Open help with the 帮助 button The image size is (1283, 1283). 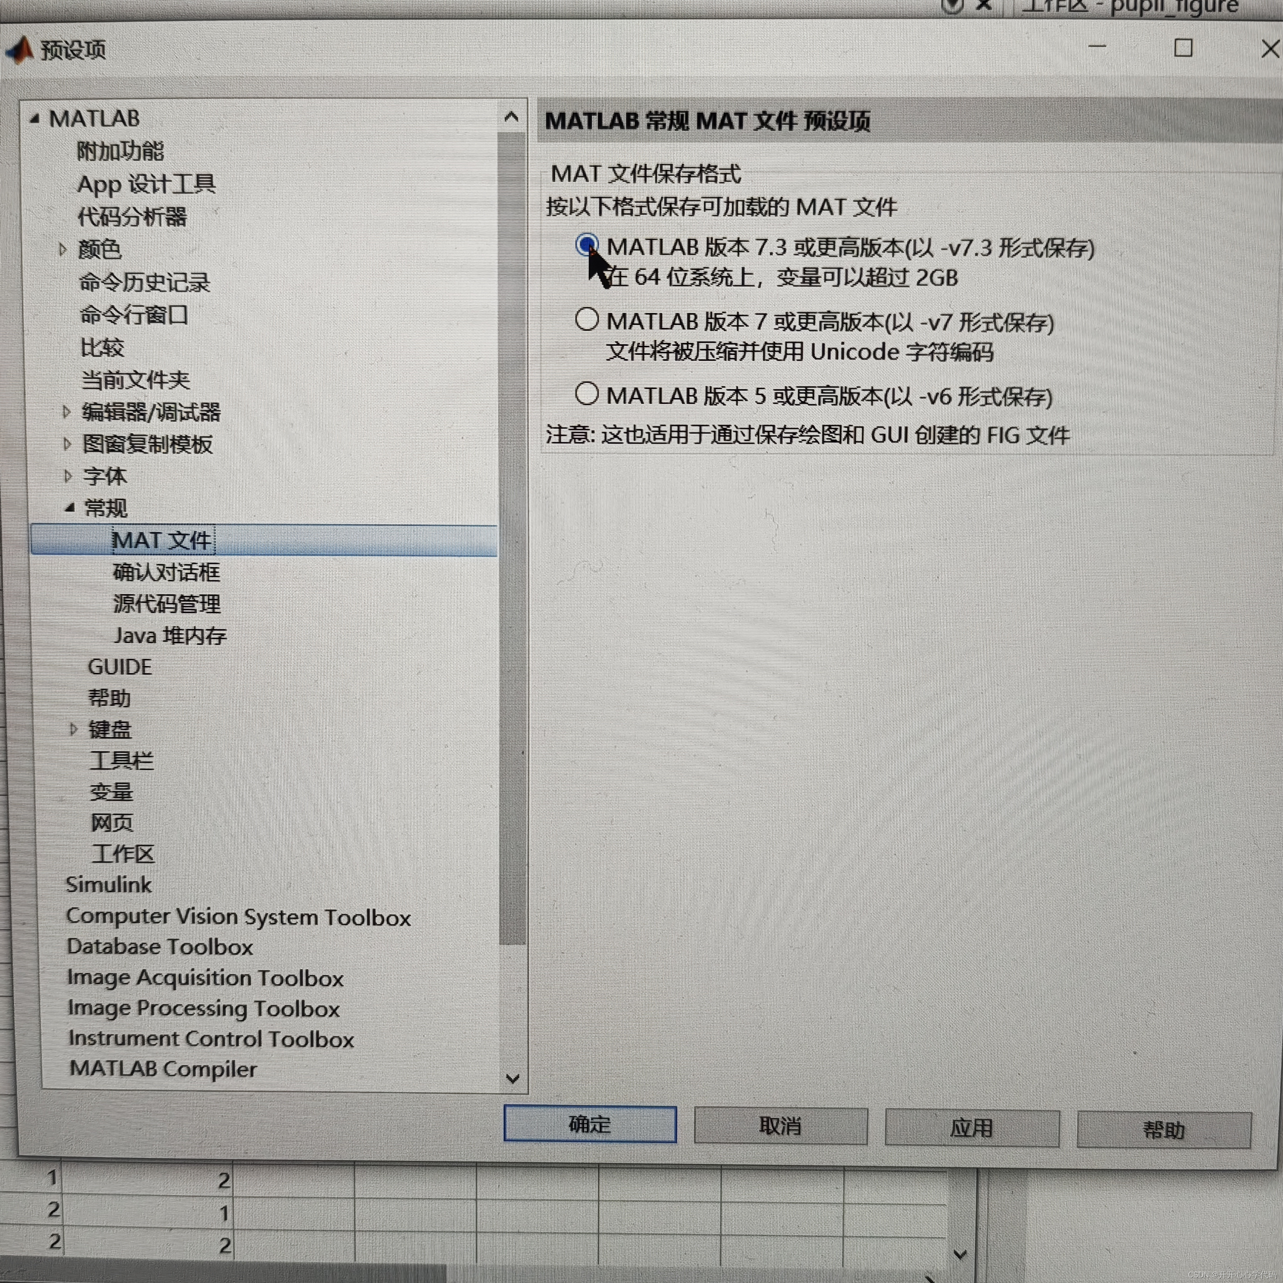(1164, 1129)
